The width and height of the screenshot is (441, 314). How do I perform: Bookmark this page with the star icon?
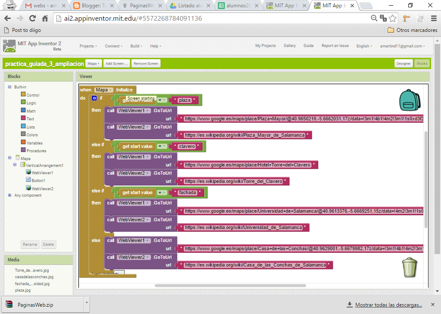pos(393,18)
